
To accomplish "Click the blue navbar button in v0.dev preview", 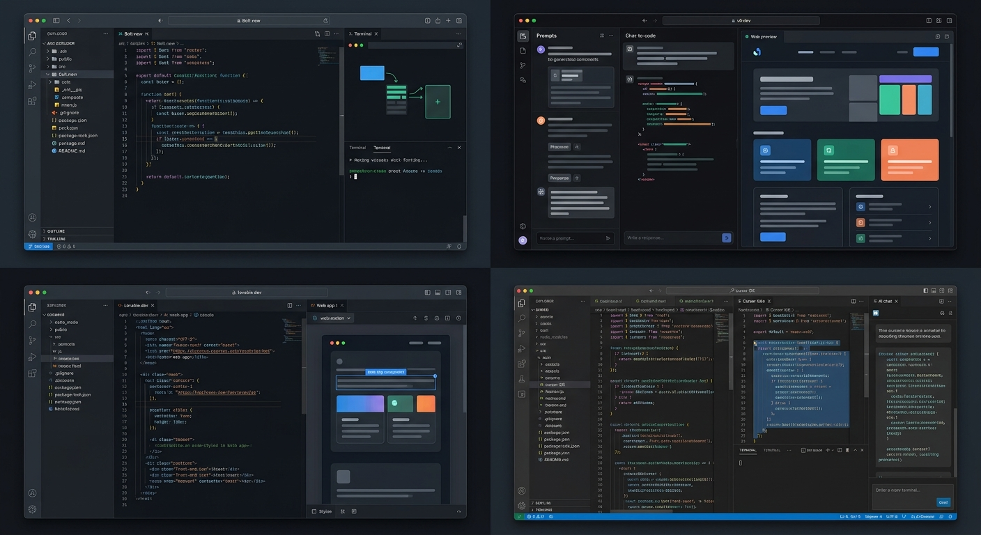I will click(925, 52).
